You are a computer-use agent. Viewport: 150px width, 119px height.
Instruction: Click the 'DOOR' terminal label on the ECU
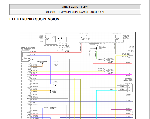pyautogui.click(x=28, y=87)
